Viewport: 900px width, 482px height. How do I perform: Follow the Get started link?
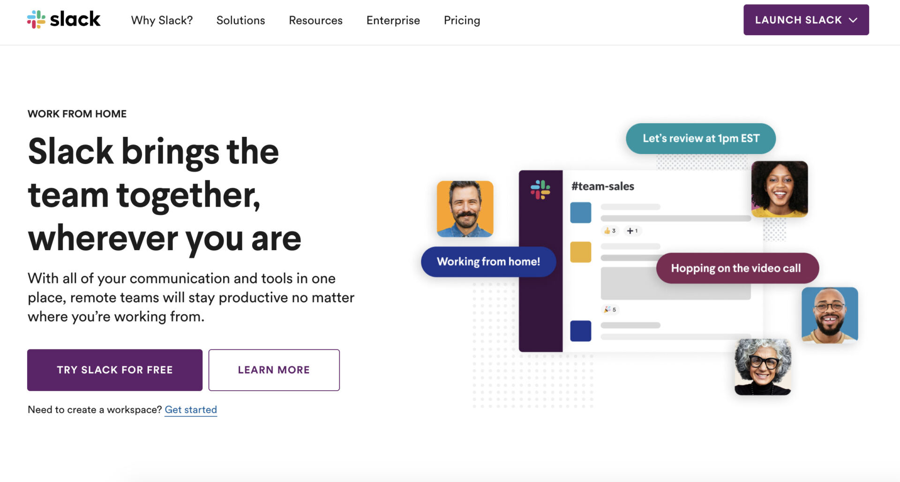coord(191,409)
